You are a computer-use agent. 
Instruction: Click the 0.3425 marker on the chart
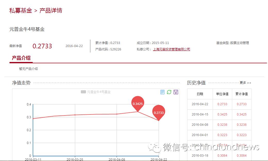[138, 103]
